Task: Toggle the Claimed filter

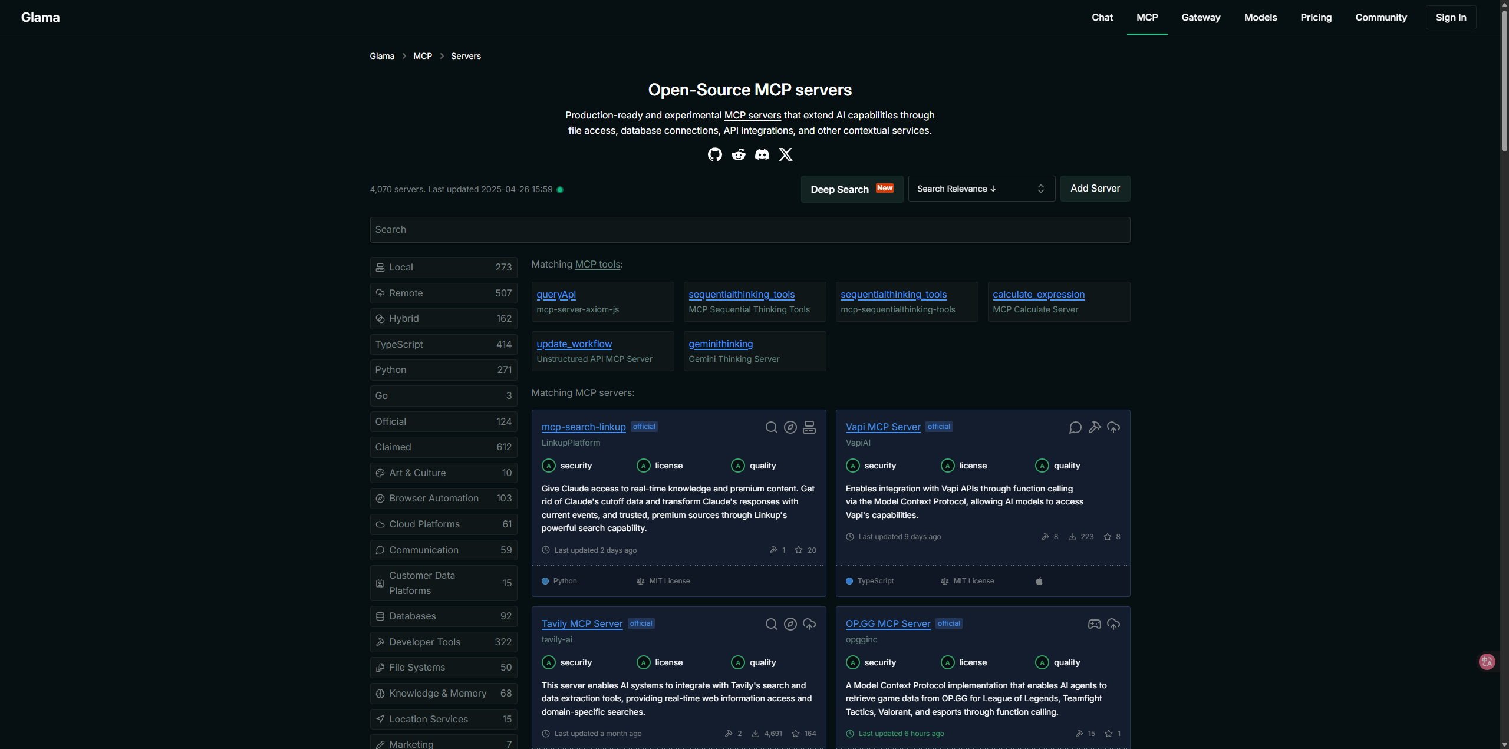Action: (x=443, y=447)
